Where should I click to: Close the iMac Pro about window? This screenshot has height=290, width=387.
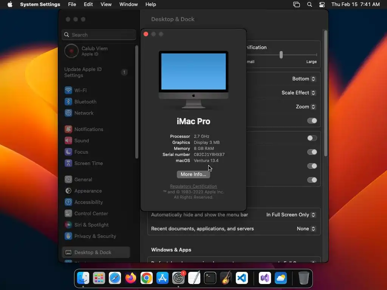146,34
